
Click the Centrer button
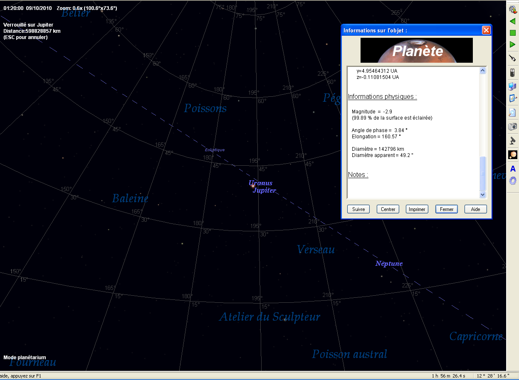pos(388,209)
